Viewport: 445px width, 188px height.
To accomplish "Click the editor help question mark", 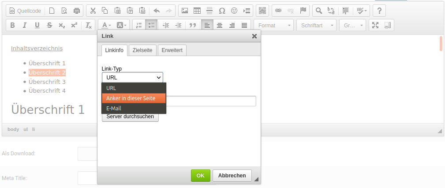I will click(x=379, y=11).
